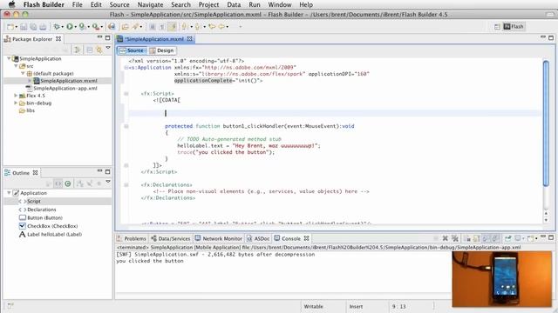
Task: Close the SimpleApplication.mxml editor tab
Action: [x=190, y=38]
